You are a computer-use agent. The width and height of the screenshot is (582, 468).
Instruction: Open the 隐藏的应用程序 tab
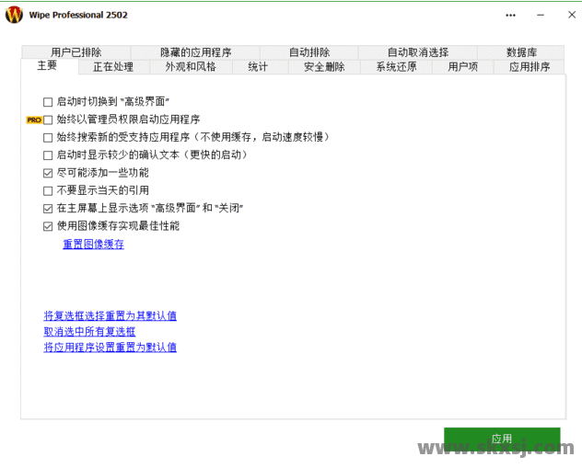point(195,52)
